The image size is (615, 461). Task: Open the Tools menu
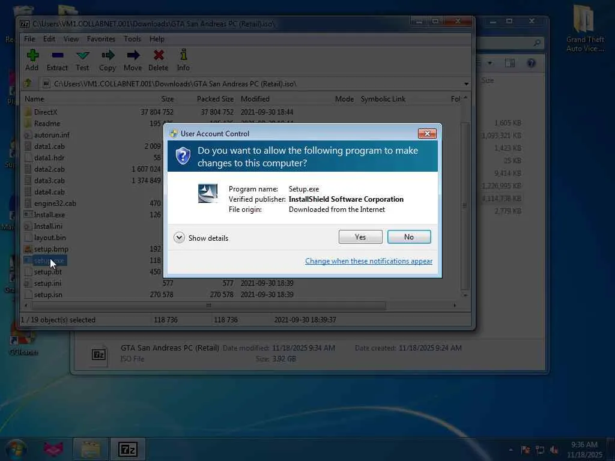tap(132, 39)
